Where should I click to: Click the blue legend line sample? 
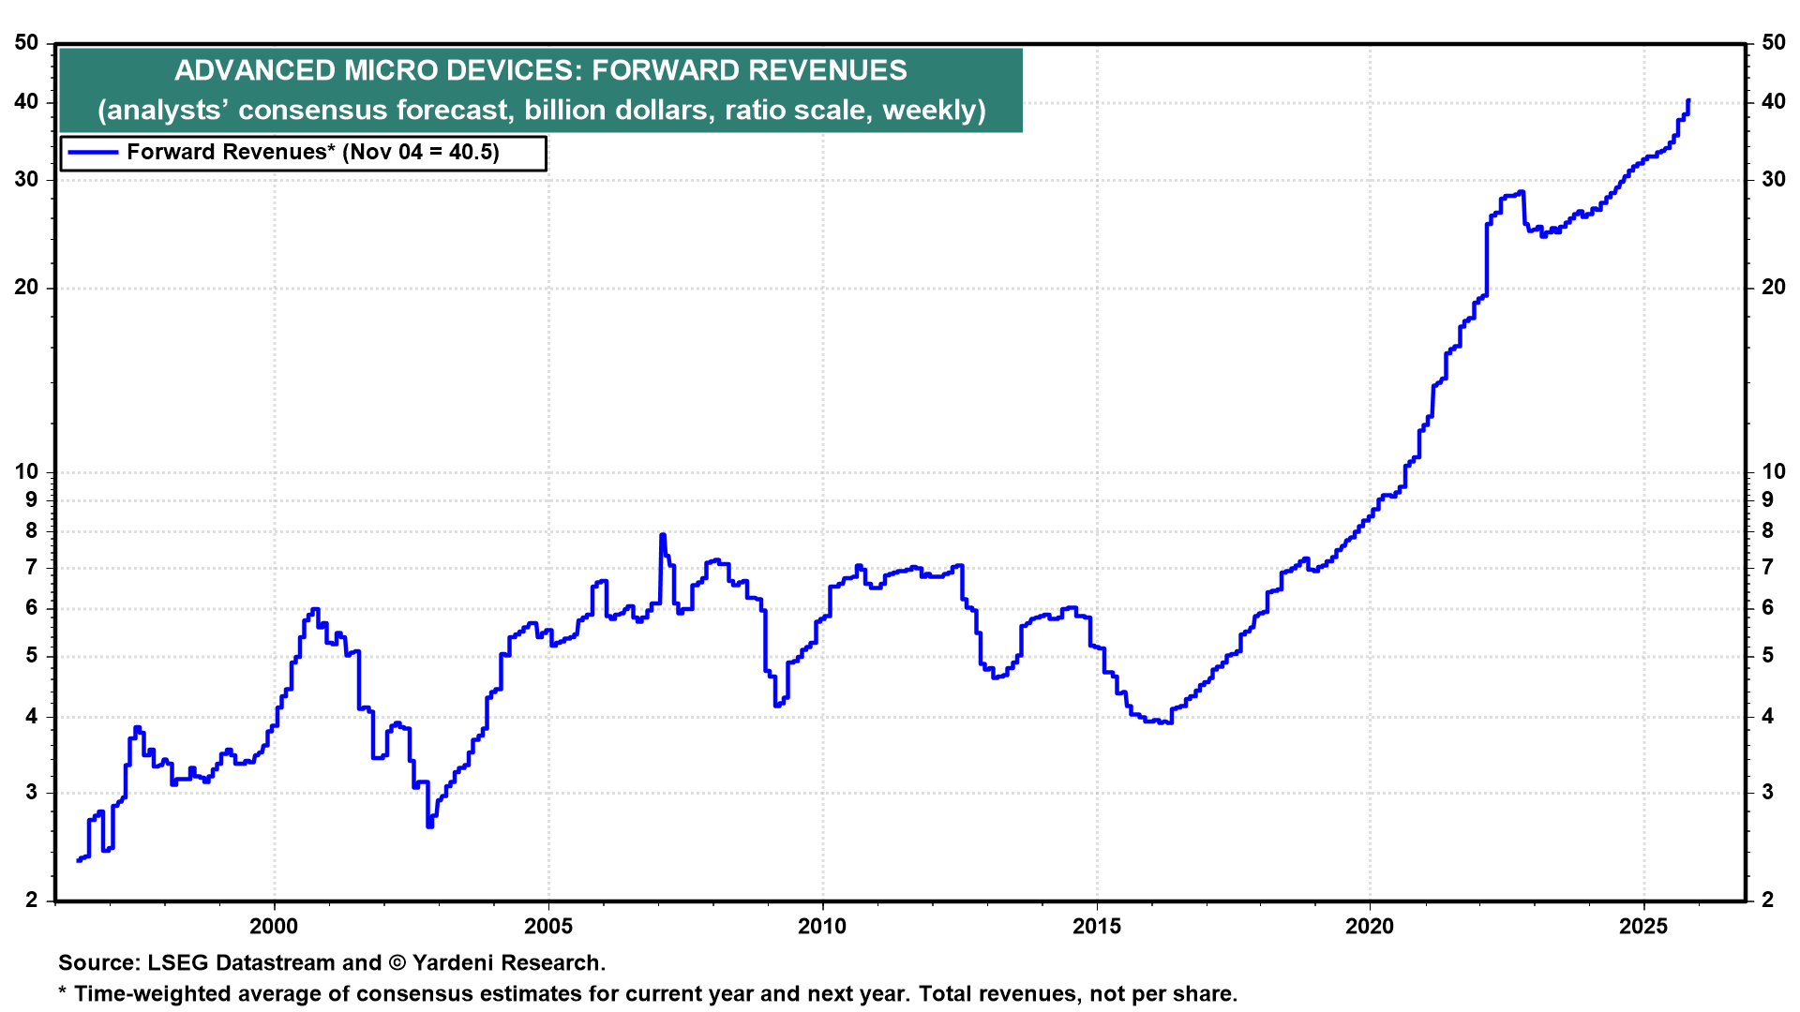(x=93, y=153)
